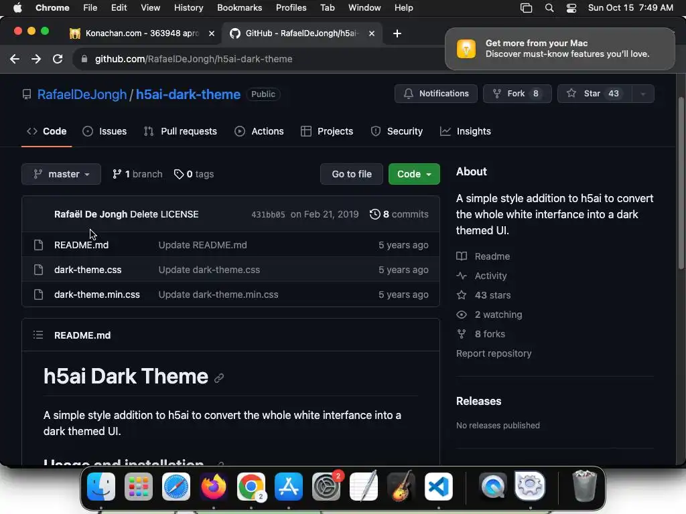The image size is (686, 514).
Task: Launch GarageBand from the Dock
Action: [x=401, y=487]
